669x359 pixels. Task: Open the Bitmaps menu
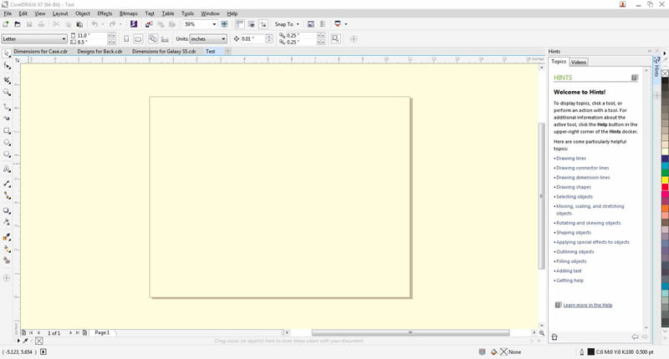[x=129, y=13]
